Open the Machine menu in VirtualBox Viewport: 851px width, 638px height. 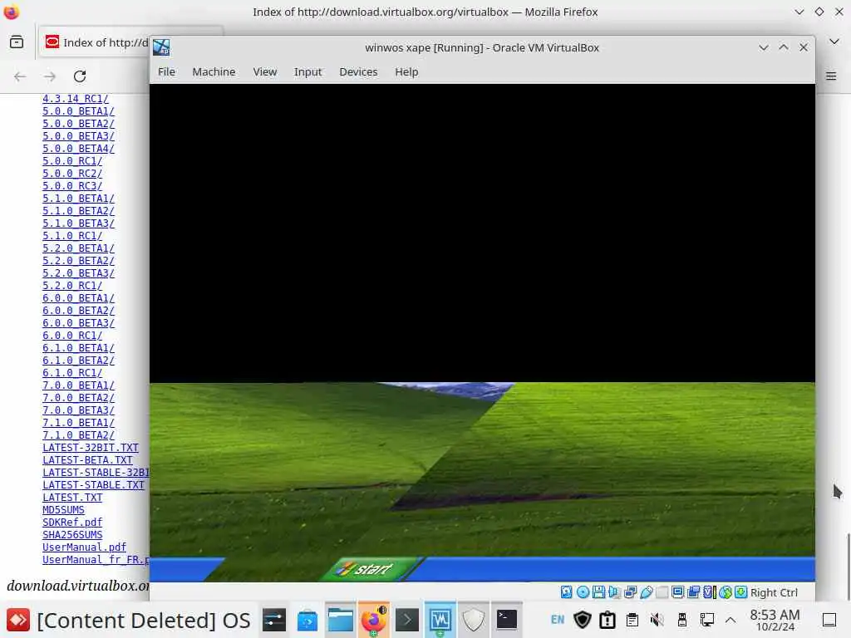tap(214, 71)
